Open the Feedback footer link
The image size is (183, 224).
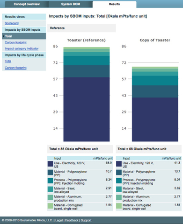(x=72, y=220)
